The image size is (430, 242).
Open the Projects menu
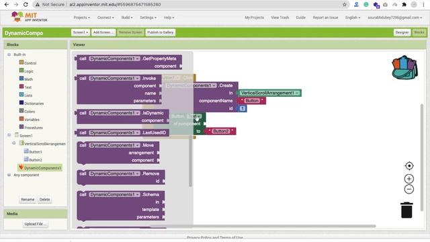[x=81, y=17]
